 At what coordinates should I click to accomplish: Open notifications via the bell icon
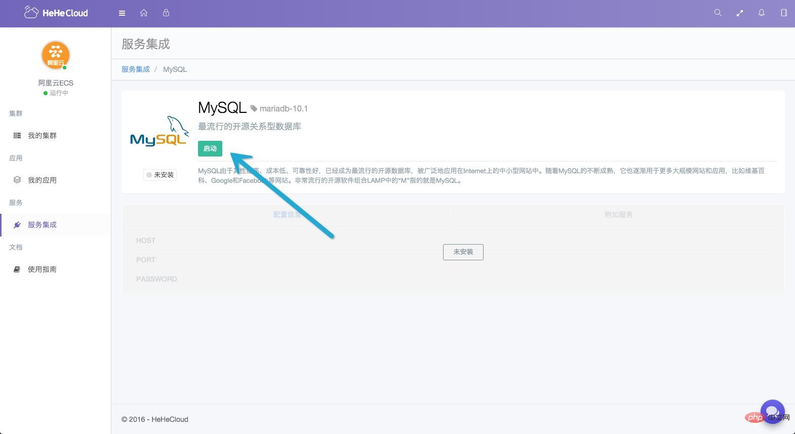pos(762,13)
